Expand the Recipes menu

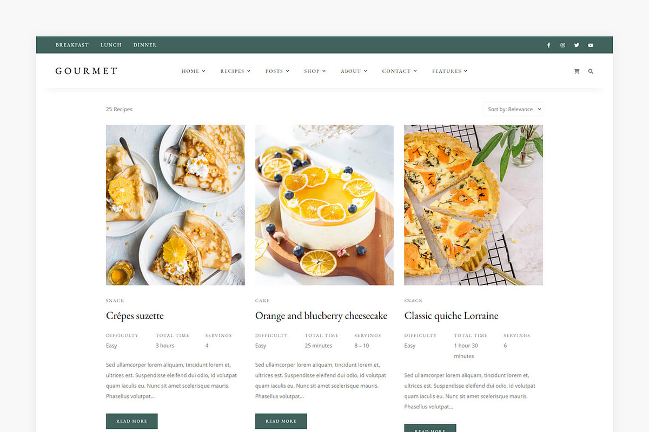pyautogui.click(x=235, y=71)
